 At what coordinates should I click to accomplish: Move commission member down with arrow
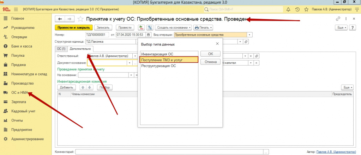point(90,87)
